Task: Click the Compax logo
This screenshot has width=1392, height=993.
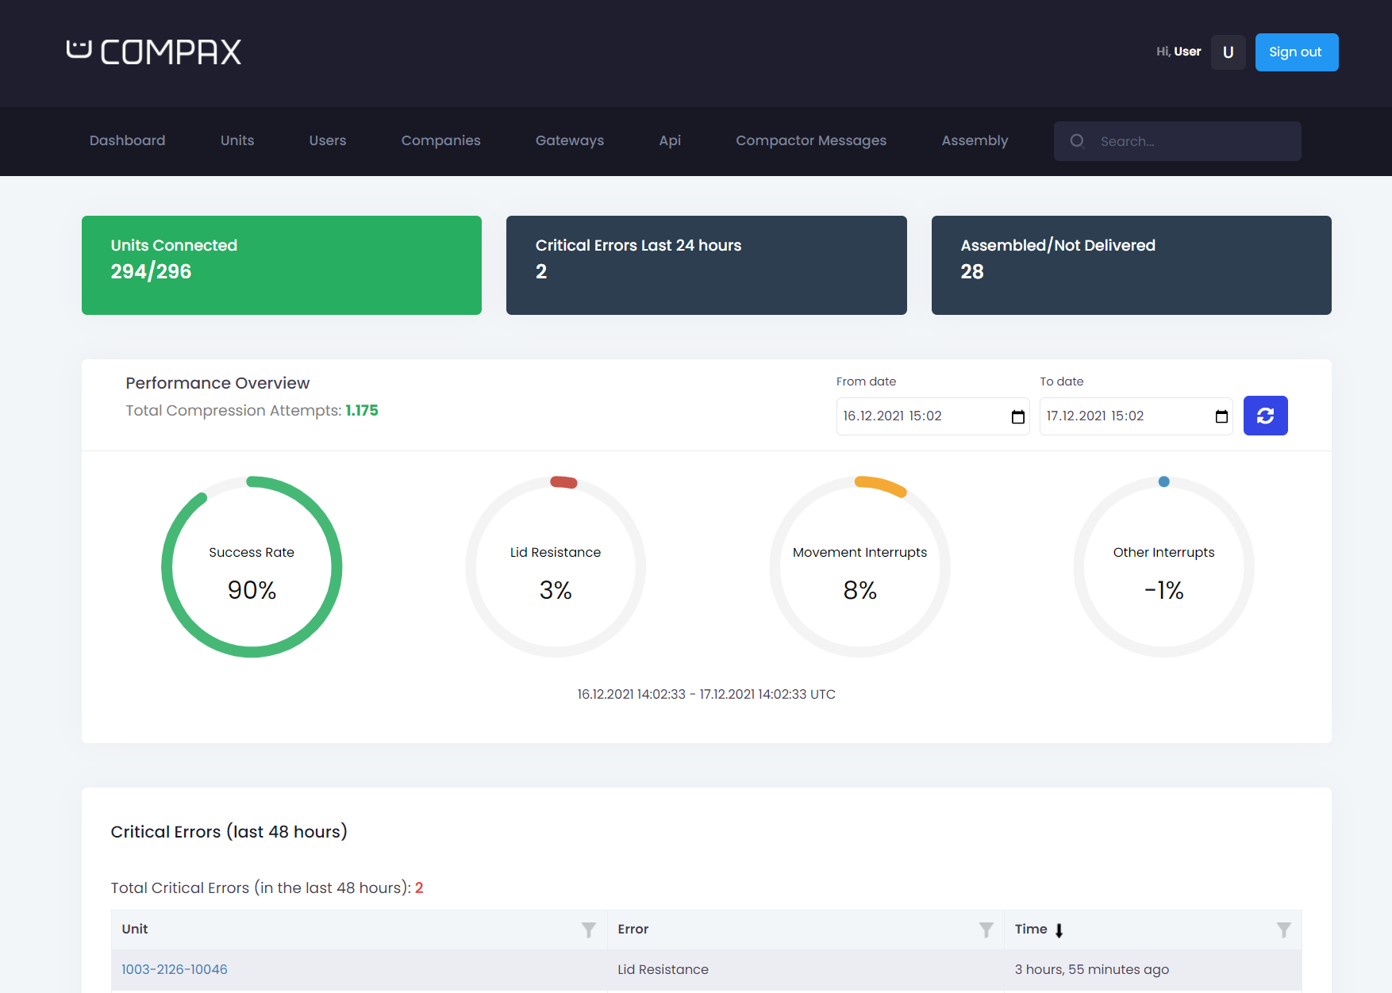Action: [154, 52]
